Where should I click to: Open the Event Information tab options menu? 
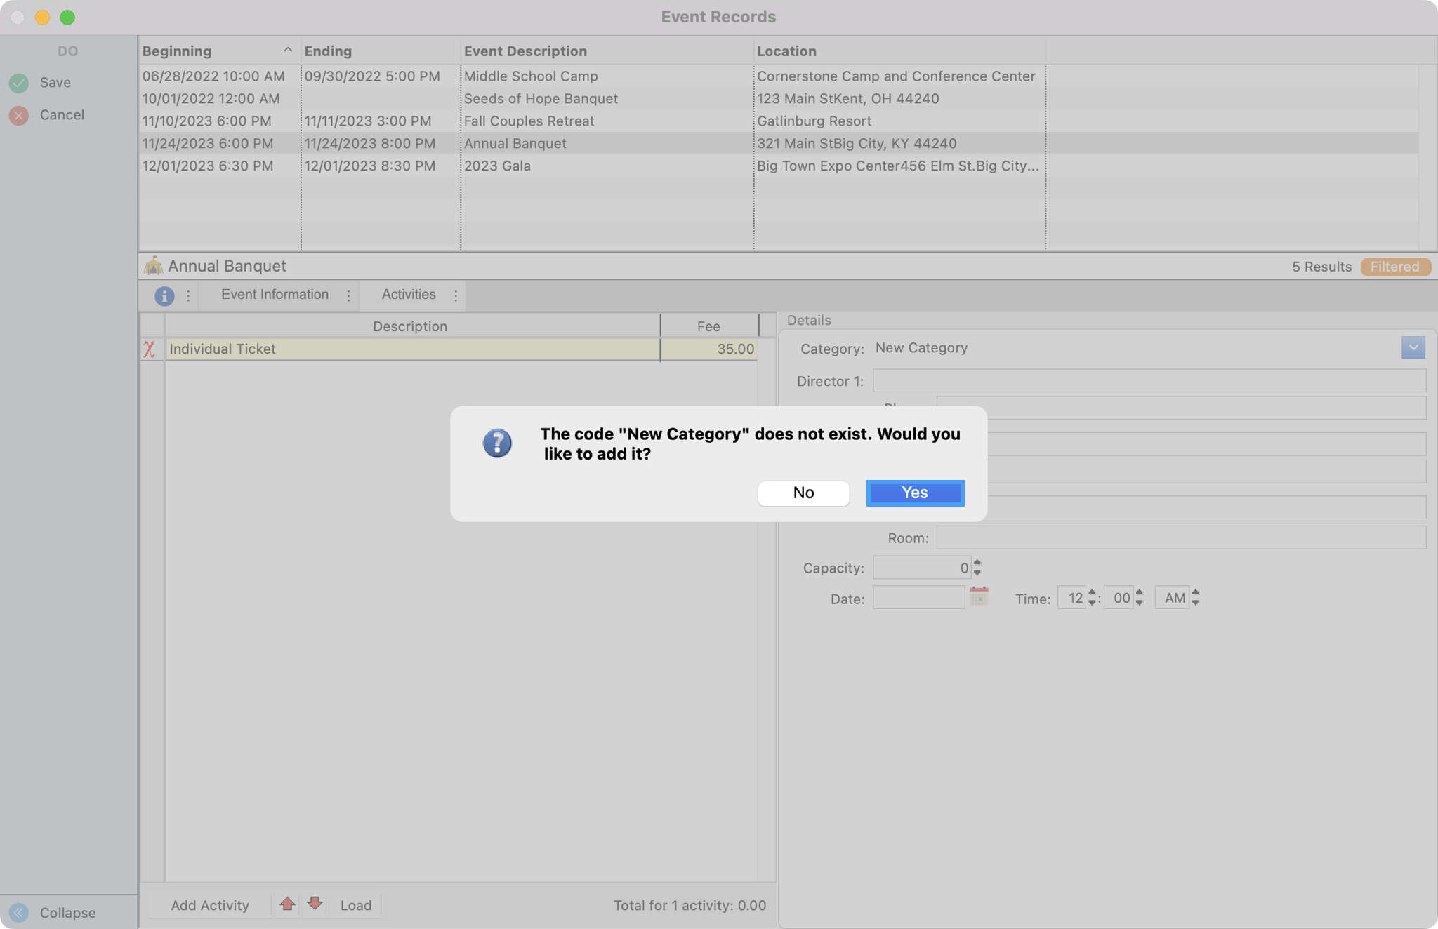[349, 296]
